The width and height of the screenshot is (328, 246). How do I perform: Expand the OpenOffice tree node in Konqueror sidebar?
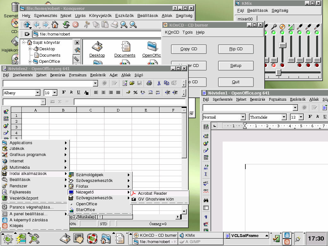point(30,61)
